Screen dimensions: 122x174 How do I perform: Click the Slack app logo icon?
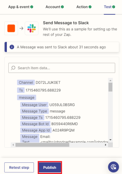click(x=31, y=28)
